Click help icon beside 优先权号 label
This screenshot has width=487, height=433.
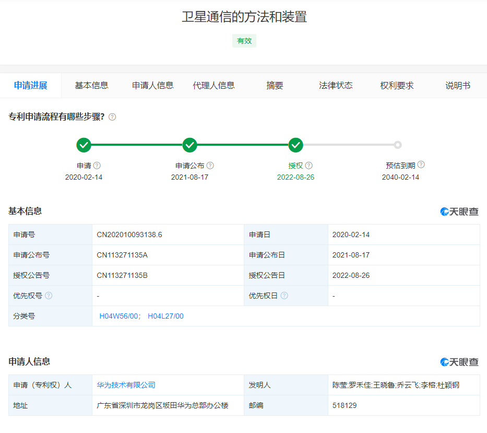pos(49,296)
